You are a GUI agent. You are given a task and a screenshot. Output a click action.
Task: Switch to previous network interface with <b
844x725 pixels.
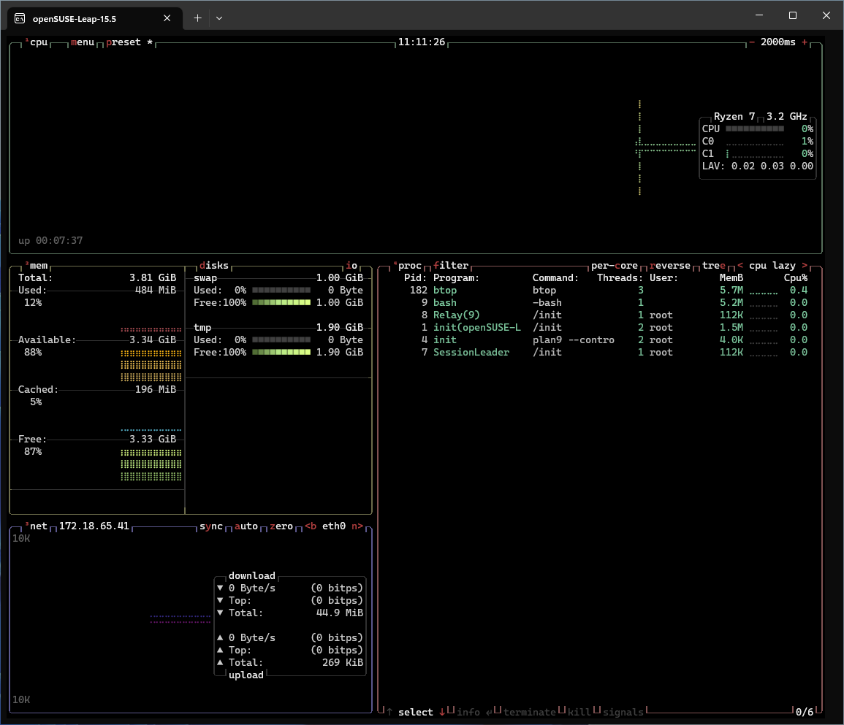[311, 526]
